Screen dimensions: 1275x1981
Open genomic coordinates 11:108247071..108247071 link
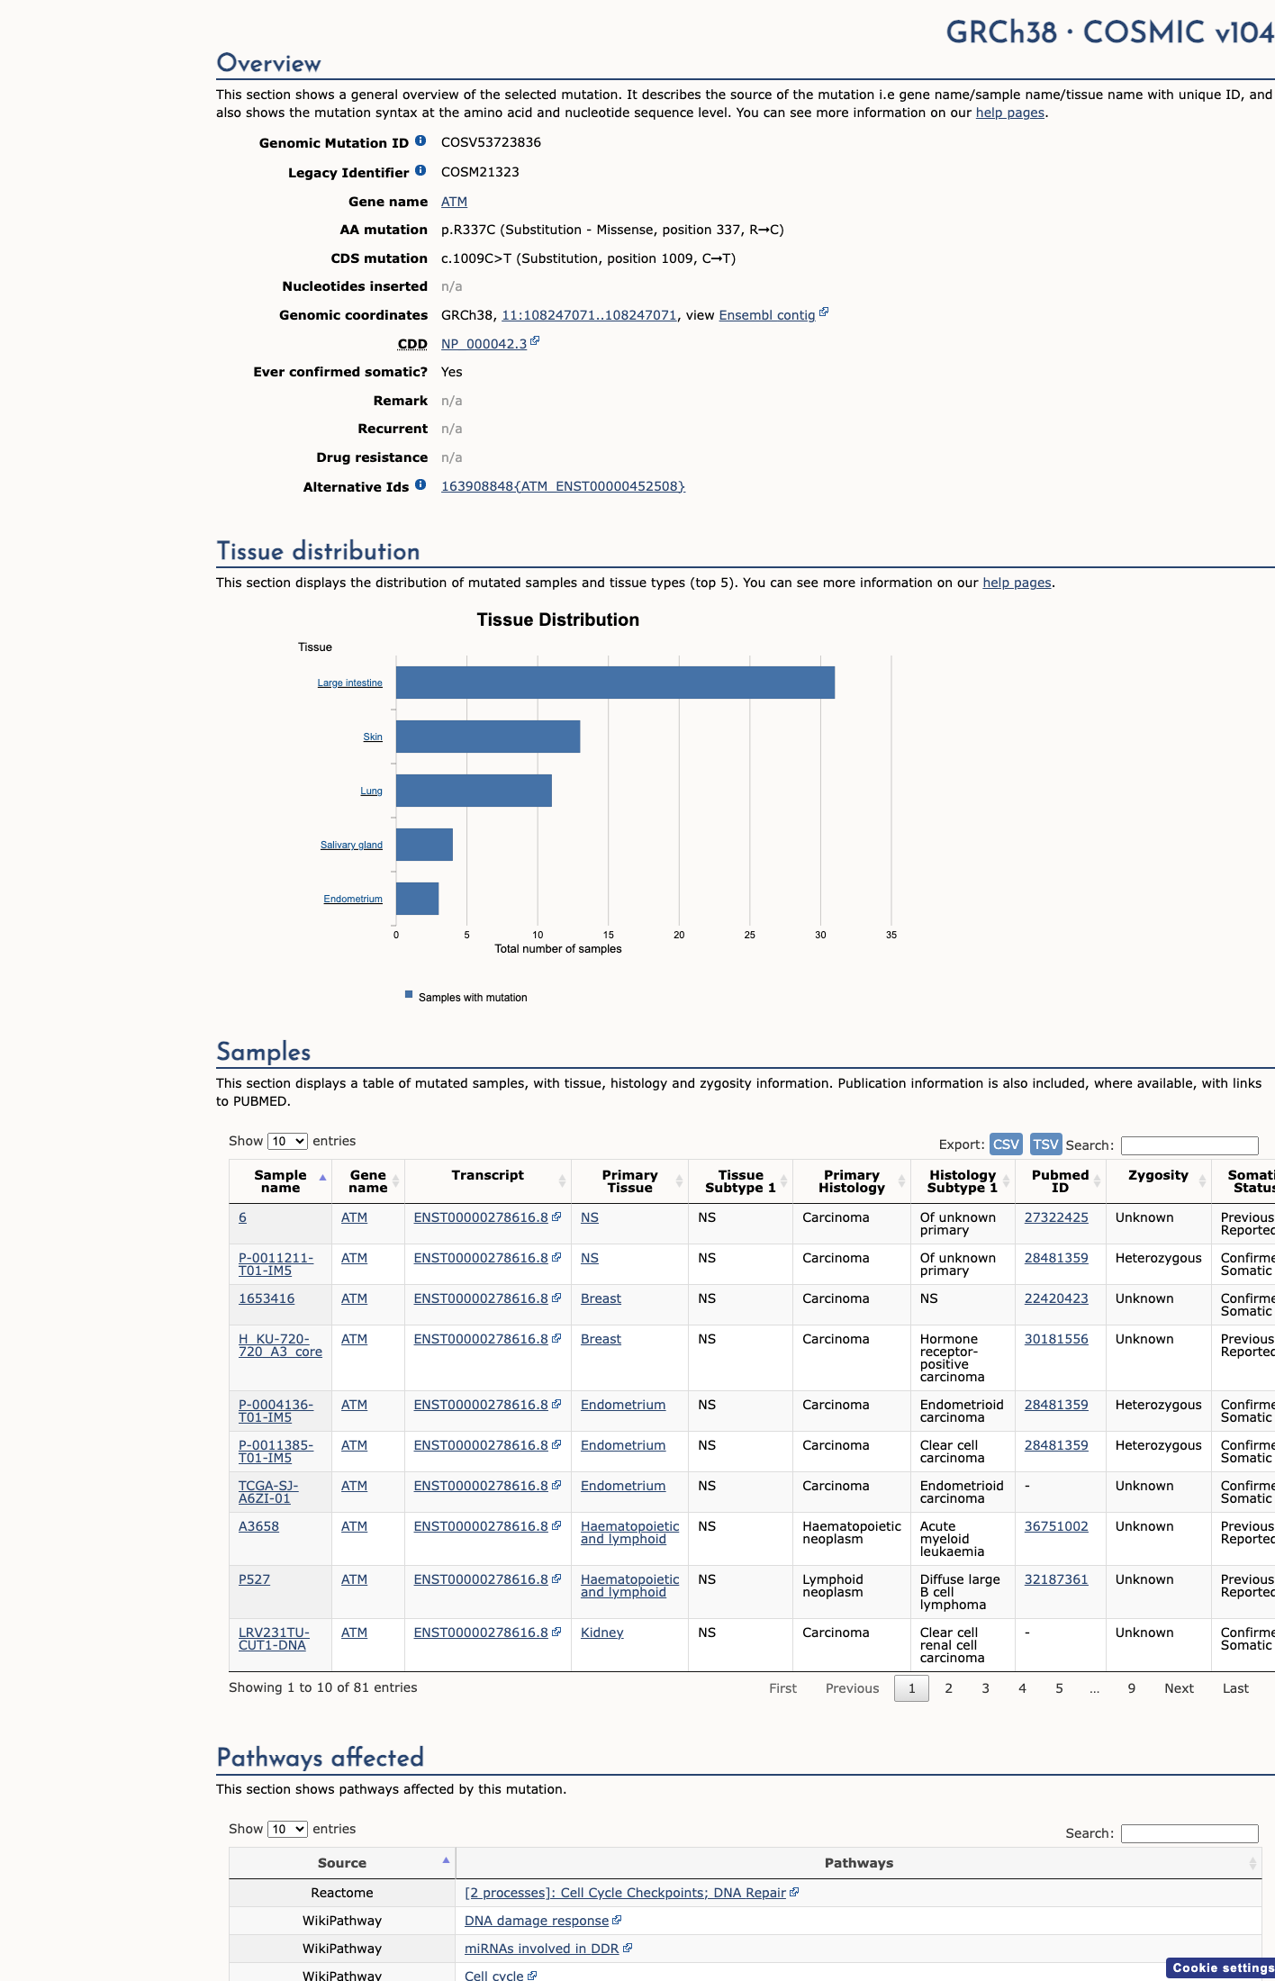(x=589, y=315)
